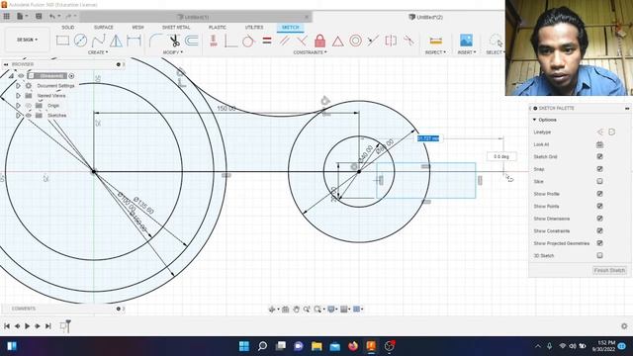This screenshot has height=356, width=633.
Task: Click the Undo arrow
Action: point(52,16)
